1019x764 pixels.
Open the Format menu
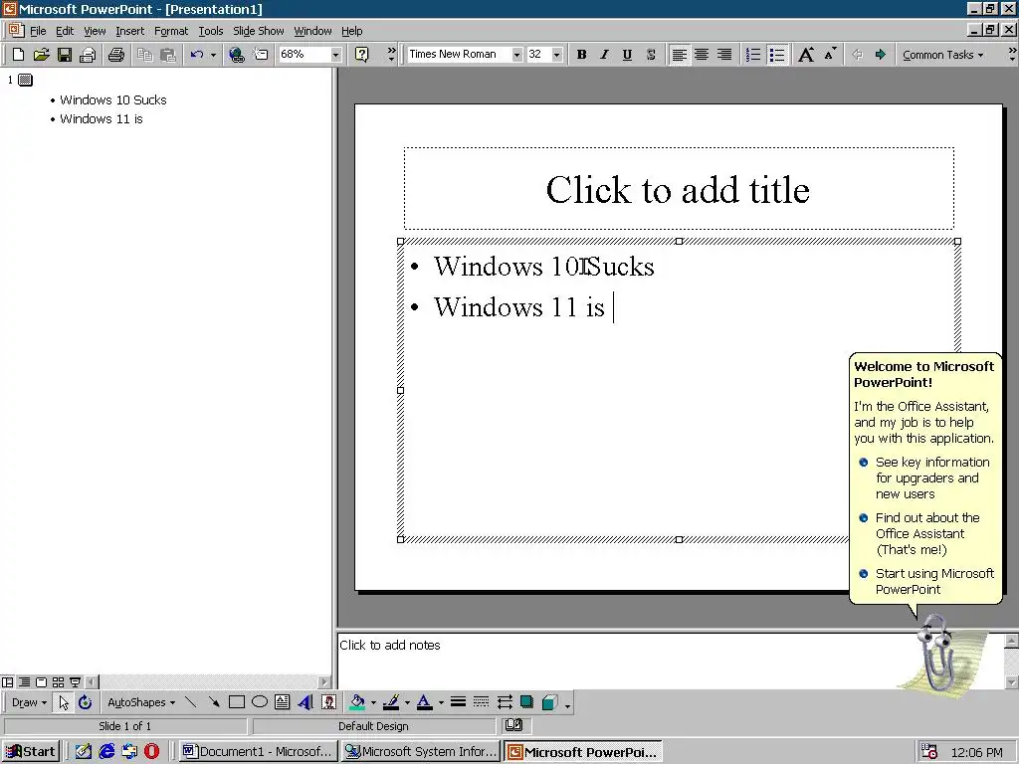pos(171,31)
